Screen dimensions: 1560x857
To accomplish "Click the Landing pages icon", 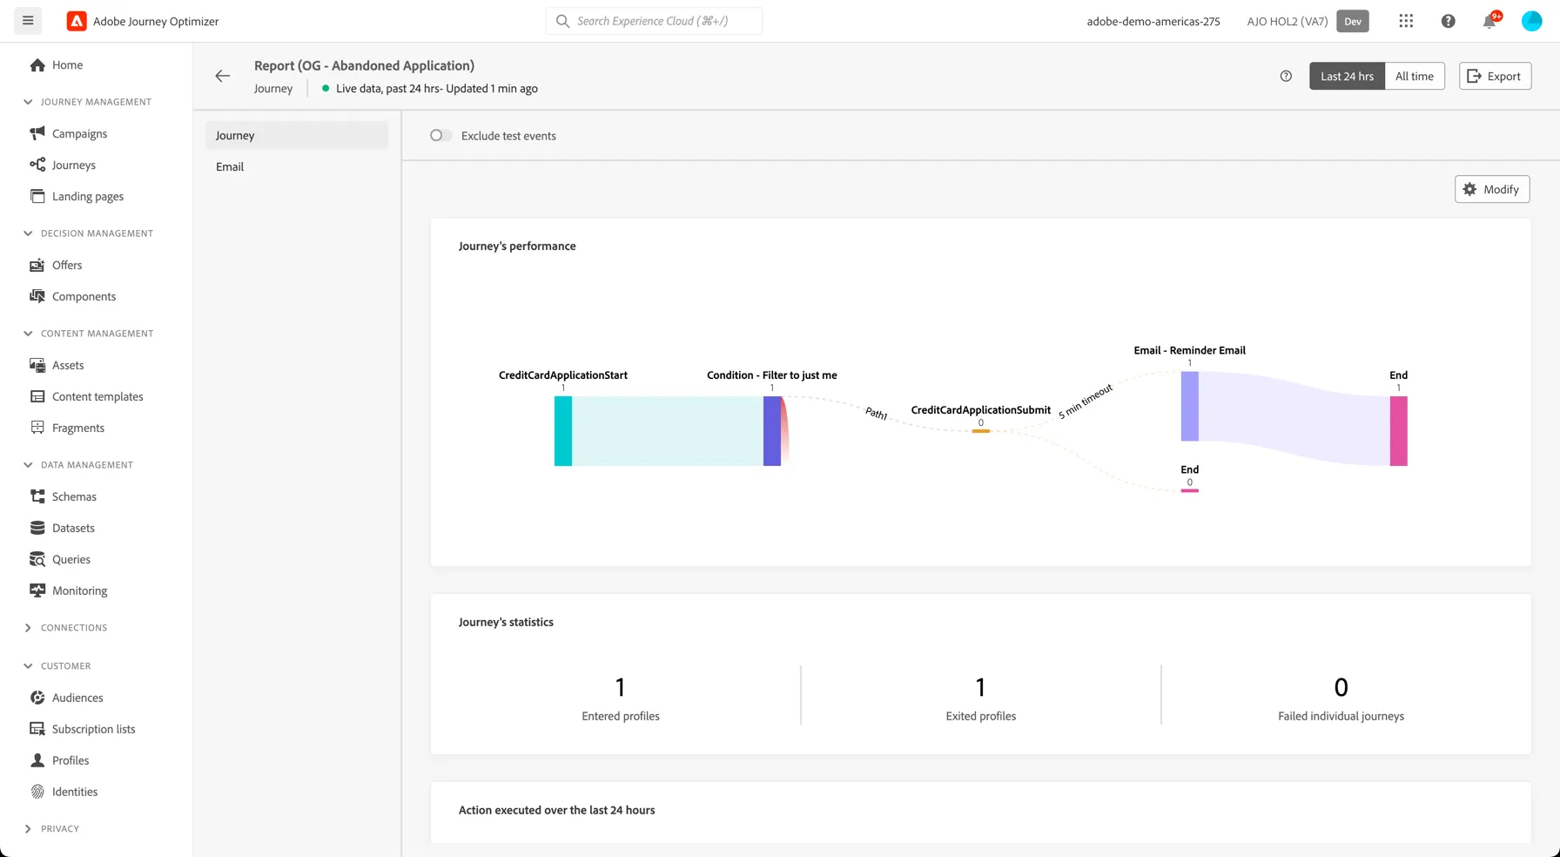I will coord(37,196).
